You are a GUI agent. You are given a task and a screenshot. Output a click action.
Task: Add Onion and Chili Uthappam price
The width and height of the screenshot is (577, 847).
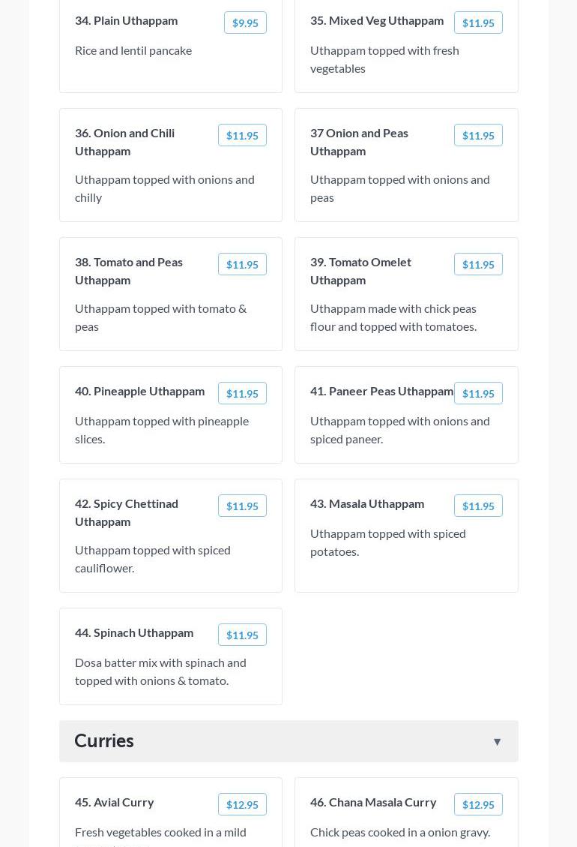(242, 136)
